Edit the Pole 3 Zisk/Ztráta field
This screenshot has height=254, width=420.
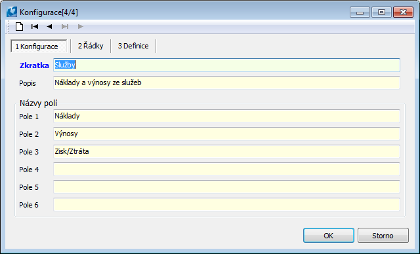click(226, 151)
